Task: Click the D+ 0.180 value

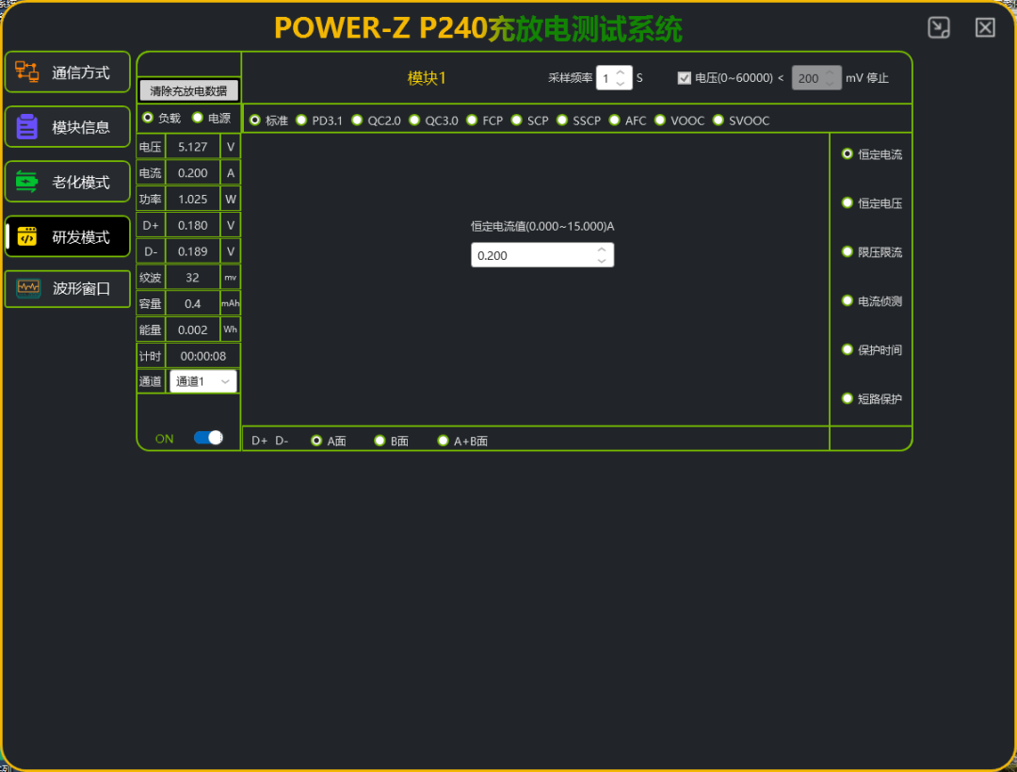Action: [193, 226]
